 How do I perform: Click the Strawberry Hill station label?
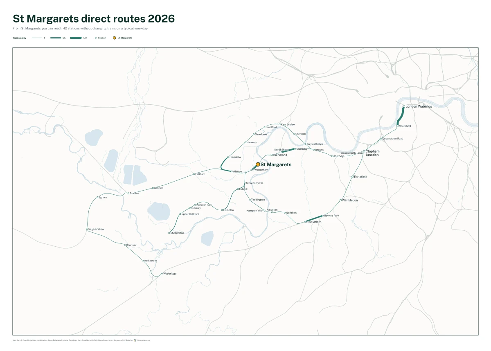click(255, 183)
